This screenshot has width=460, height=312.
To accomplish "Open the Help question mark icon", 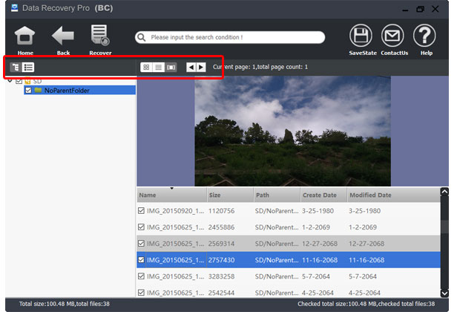I will pyautogui.click(x=424, y=36).
